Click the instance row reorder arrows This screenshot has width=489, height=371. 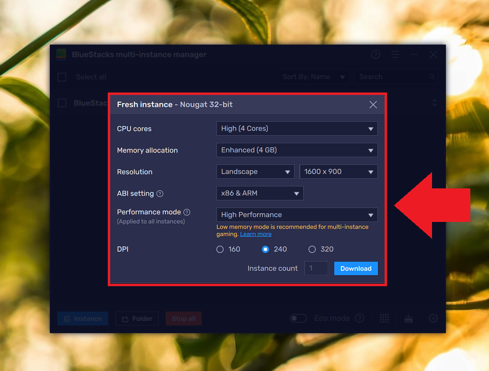click(434, 103)
